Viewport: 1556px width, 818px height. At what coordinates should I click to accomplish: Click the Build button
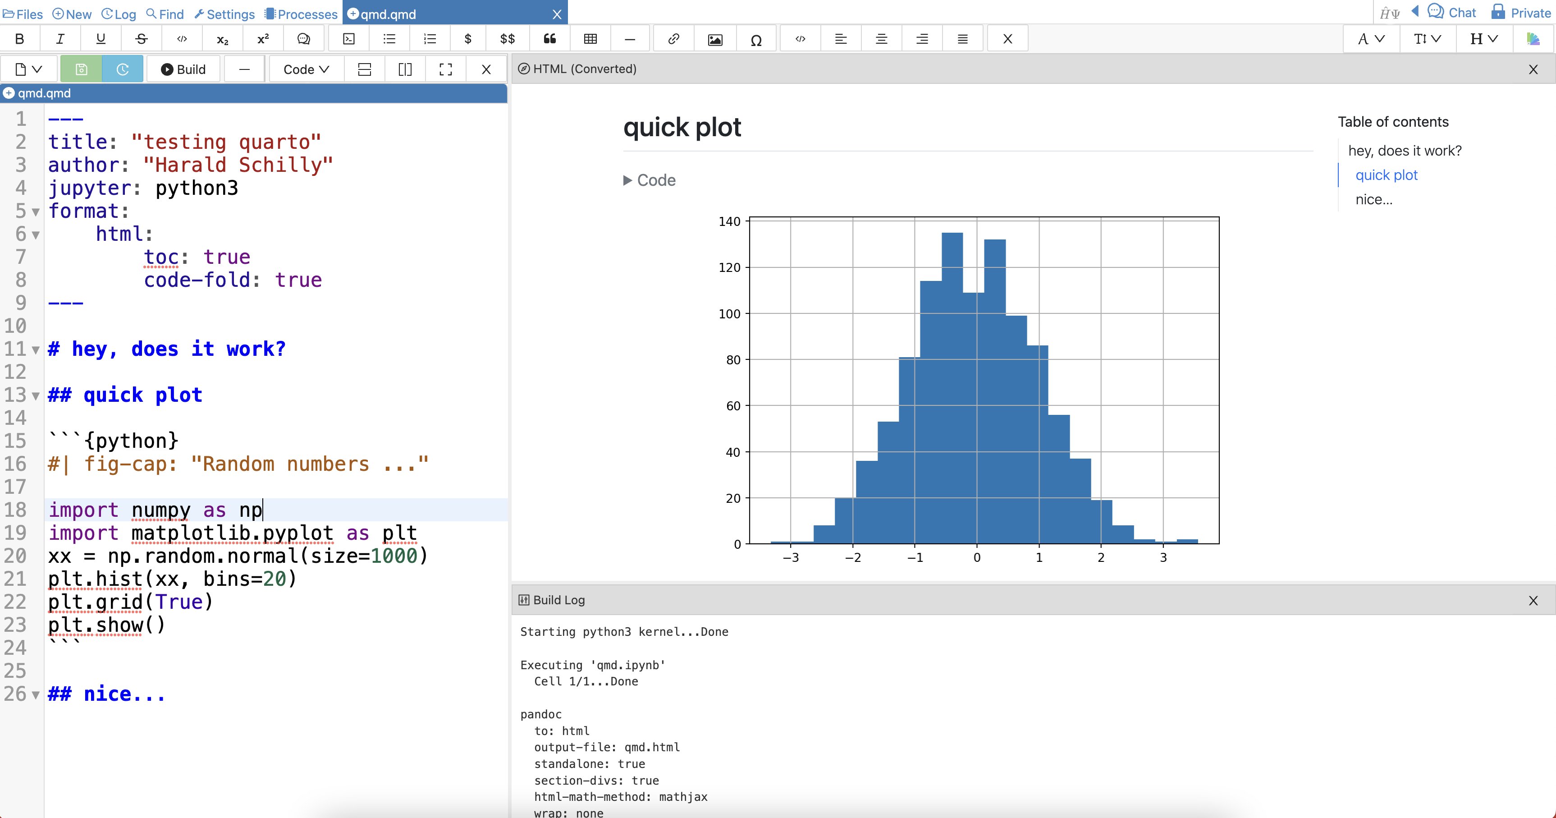pyautogui.click(x=183, y=69)
